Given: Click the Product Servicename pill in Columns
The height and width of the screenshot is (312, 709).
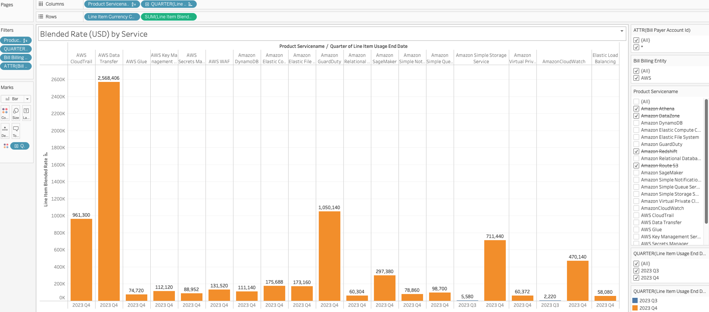Looking at the screenshot, I should pos(109,4).
